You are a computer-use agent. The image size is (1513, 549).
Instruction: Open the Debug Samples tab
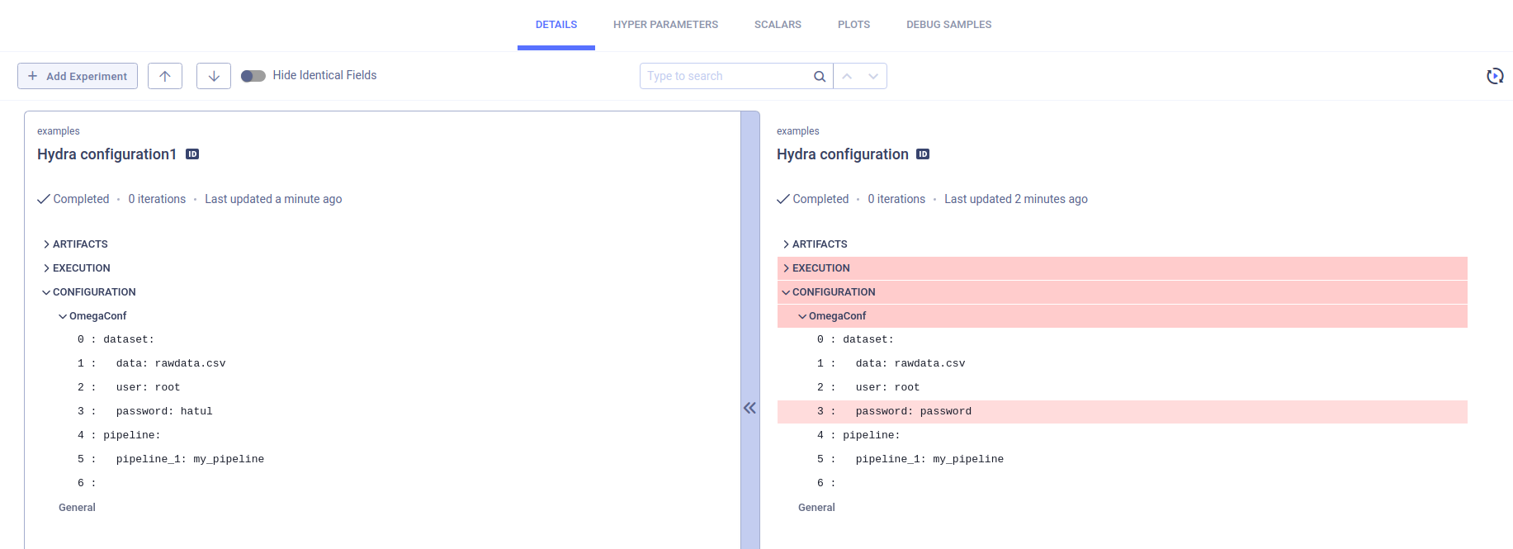(948, 25)
